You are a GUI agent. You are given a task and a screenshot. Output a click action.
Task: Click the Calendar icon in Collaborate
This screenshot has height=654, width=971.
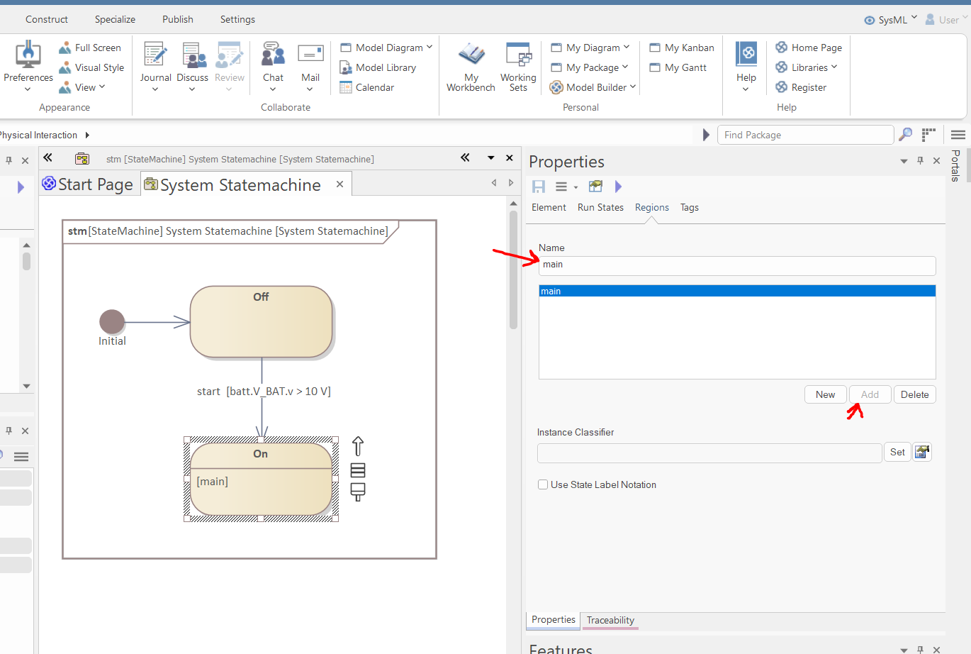(346, 87)
